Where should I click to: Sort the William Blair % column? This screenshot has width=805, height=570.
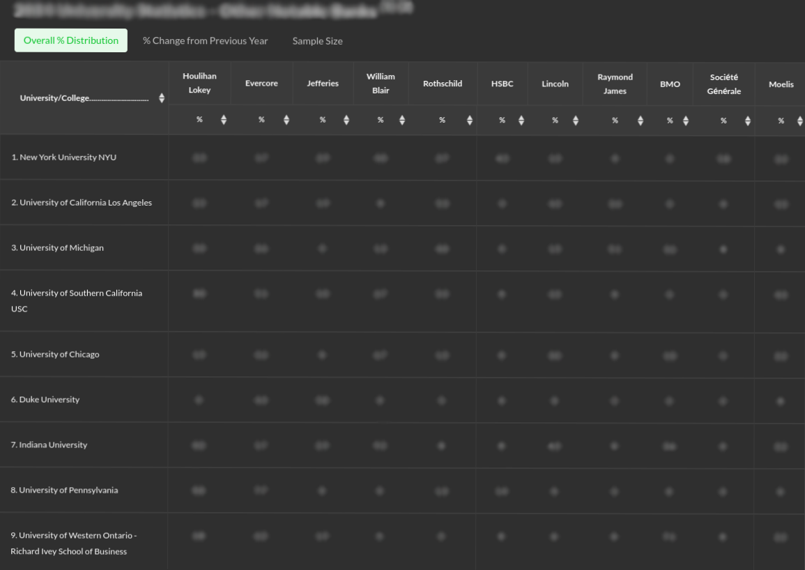pyautogui.click(x=402, y=120)
